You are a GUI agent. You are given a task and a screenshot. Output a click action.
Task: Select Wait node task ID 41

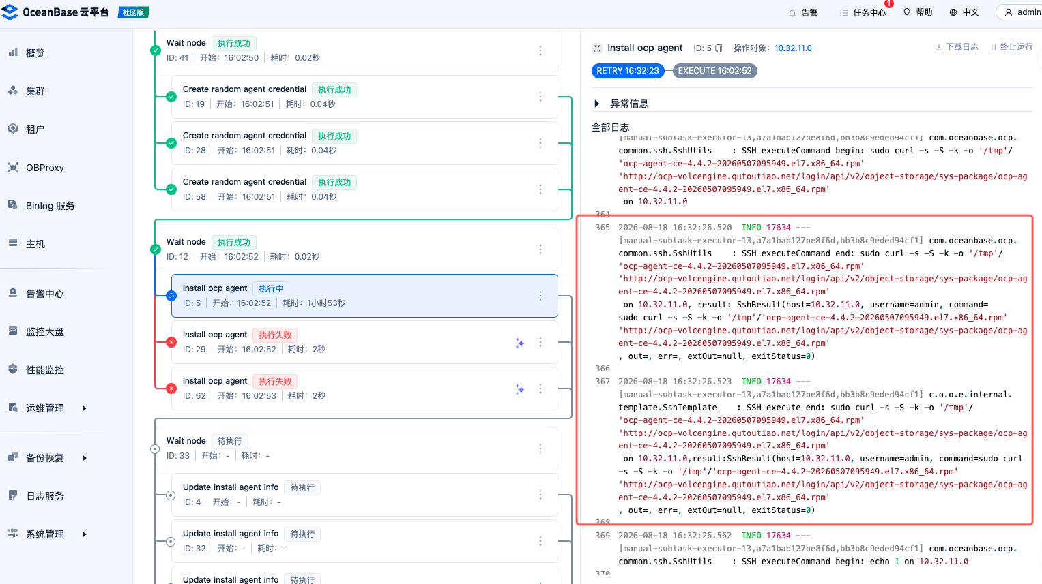point(356,50)
